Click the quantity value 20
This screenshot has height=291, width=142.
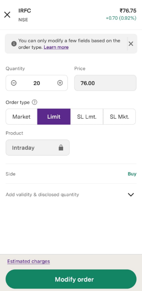click(37, 83)
